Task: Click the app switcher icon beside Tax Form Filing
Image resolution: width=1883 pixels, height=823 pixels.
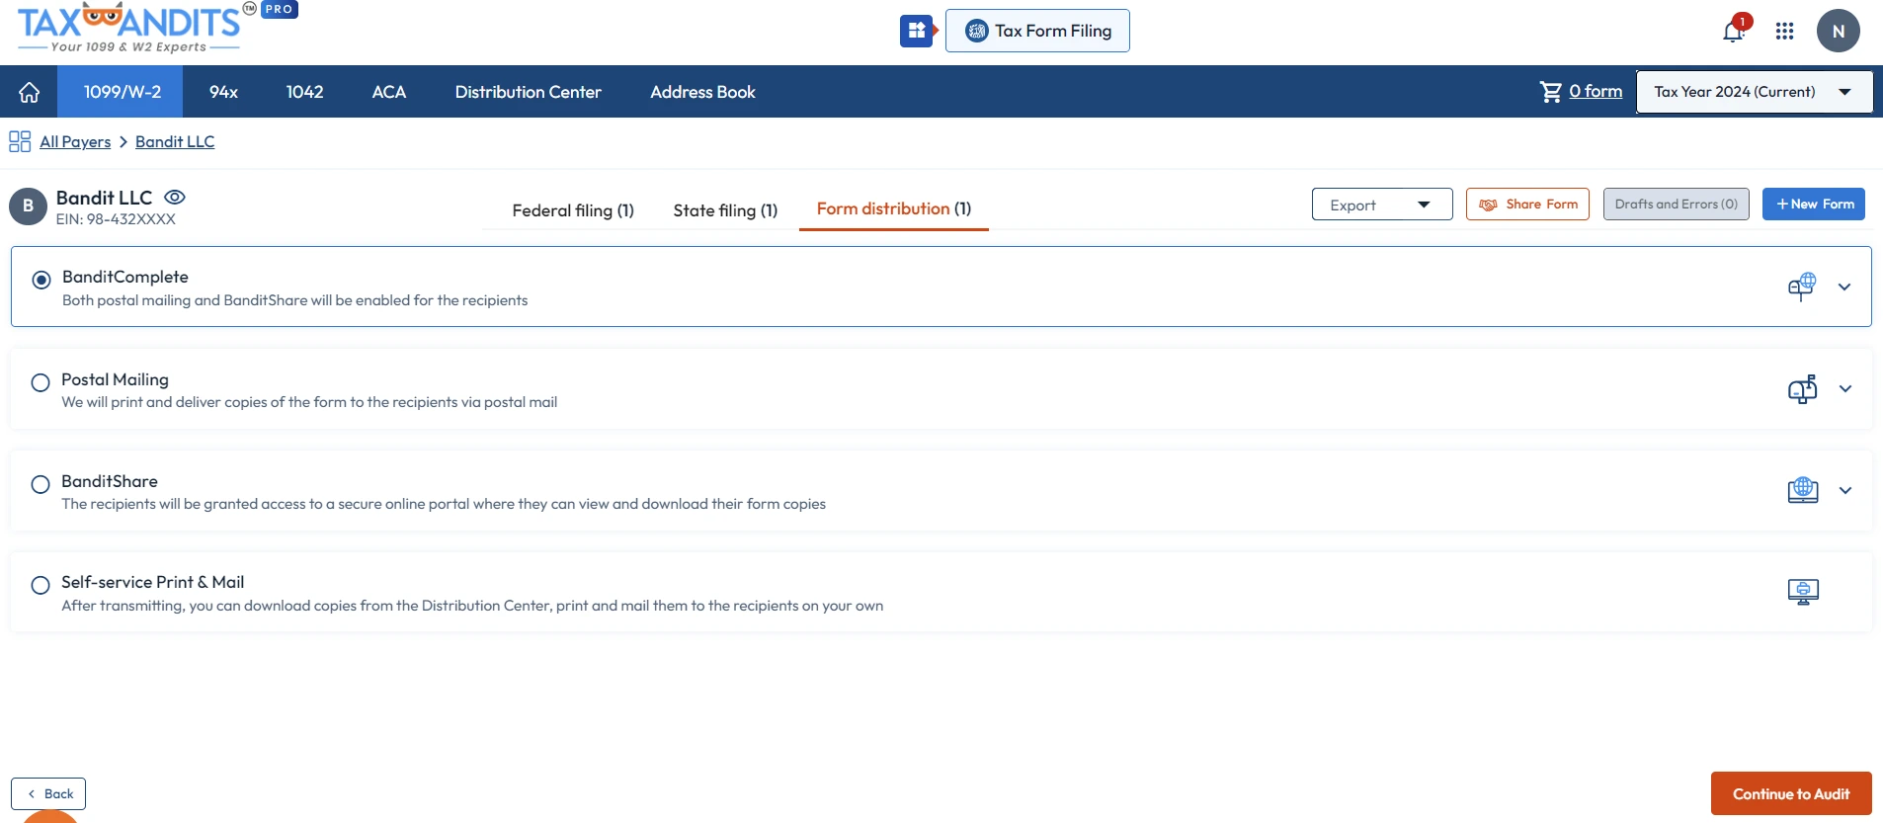Action: pyautogui.click(x=917, y=31)
